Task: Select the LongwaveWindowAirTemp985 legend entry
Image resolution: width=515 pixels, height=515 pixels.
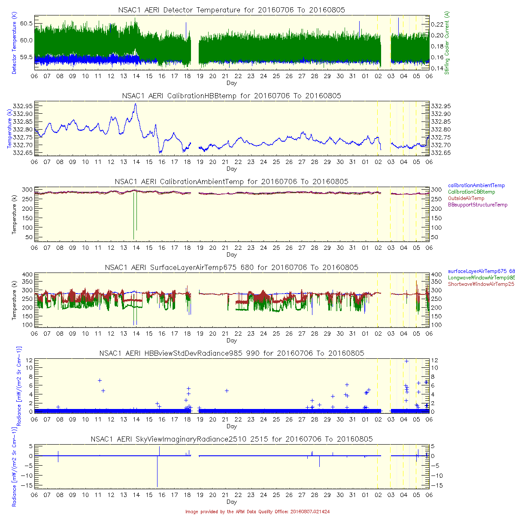Action: (x=481, y=278)
